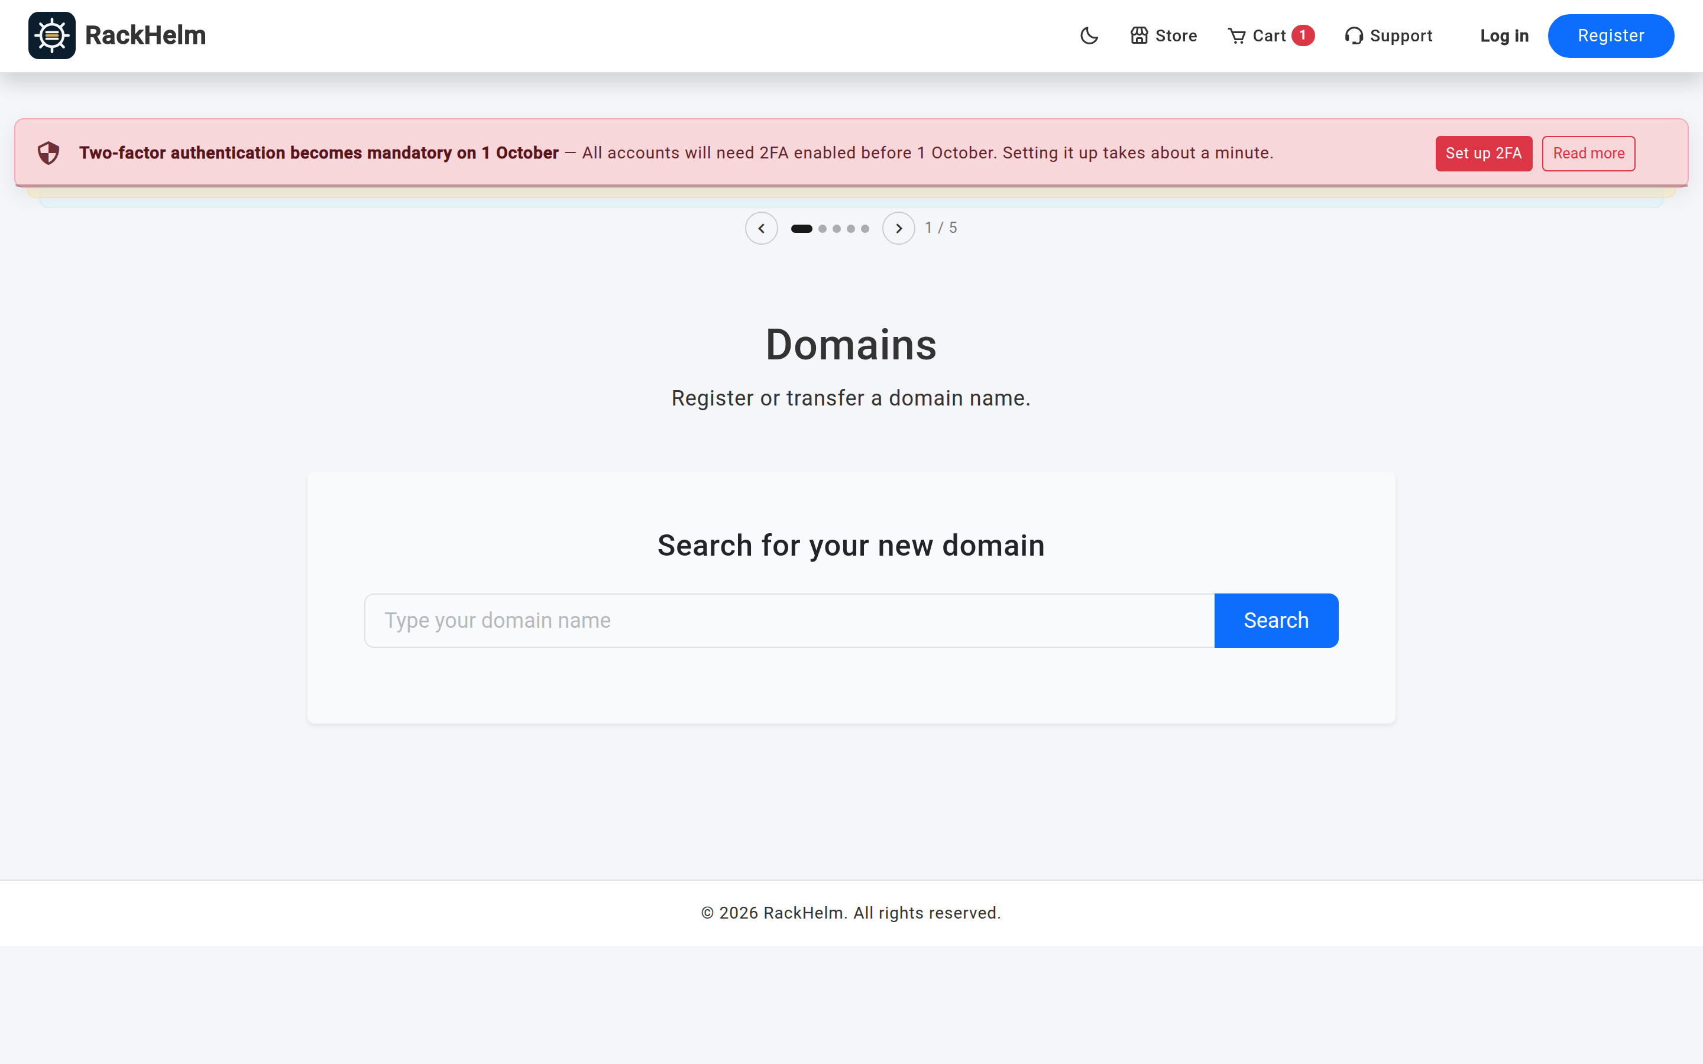
Task: Click the blue Register button
Action: (1610, 35)
